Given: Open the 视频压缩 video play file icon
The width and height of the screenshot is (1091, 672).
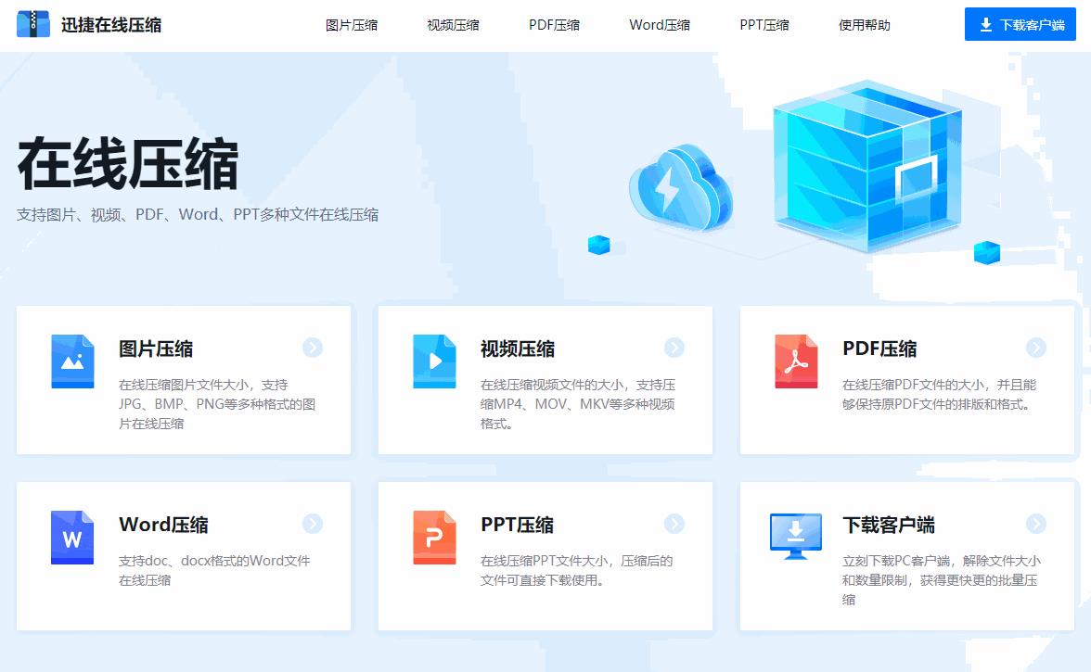Looking at the screenshot, I should [x=434, y=361].
